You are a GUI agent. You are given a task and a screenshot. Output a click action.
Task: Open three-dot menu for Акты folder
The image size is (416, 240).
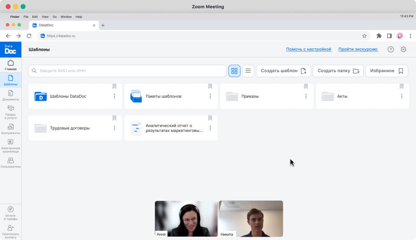pos(402,96)
